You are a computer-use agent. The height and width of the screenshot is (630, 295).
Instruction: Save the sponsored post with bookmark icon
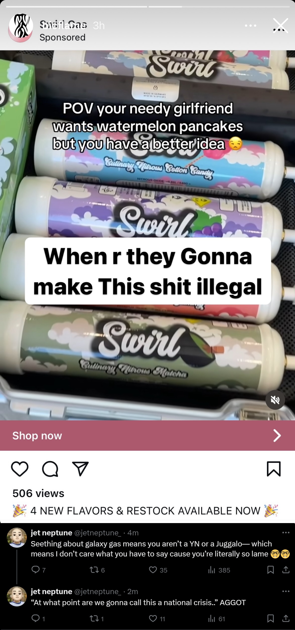[274, 469]
